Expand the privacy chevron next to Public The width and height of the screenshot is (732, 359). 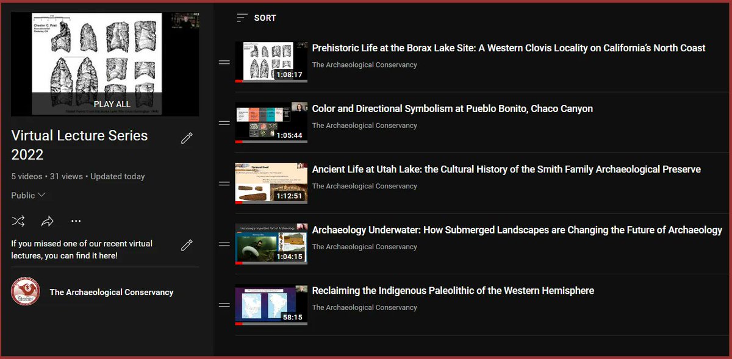[41, 196]
